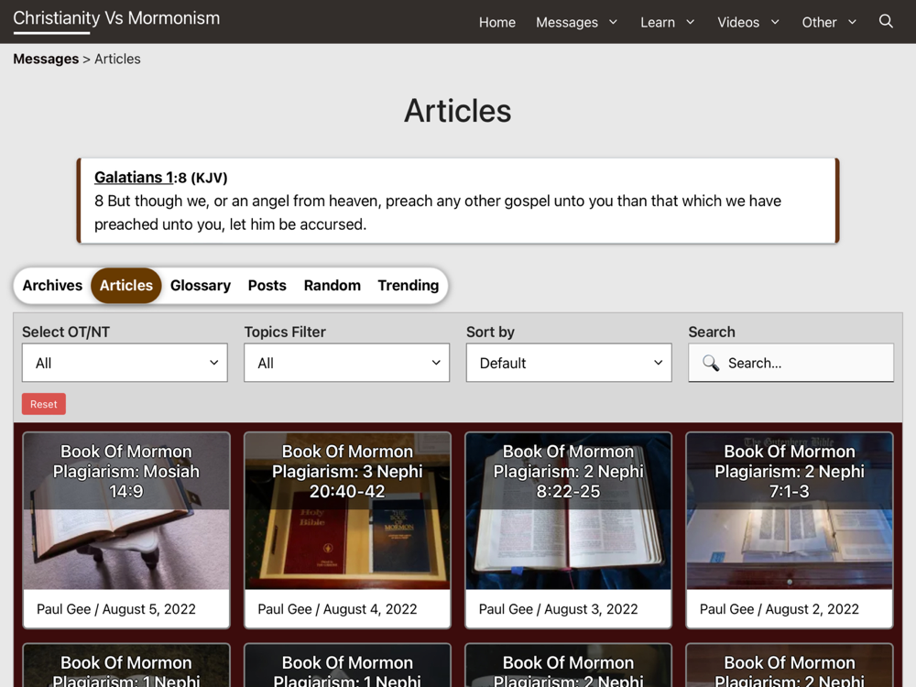The width and height of the screenshot is (916, 687).
Task: Expand the Learn menu chevron
Action: pos(690,22)
